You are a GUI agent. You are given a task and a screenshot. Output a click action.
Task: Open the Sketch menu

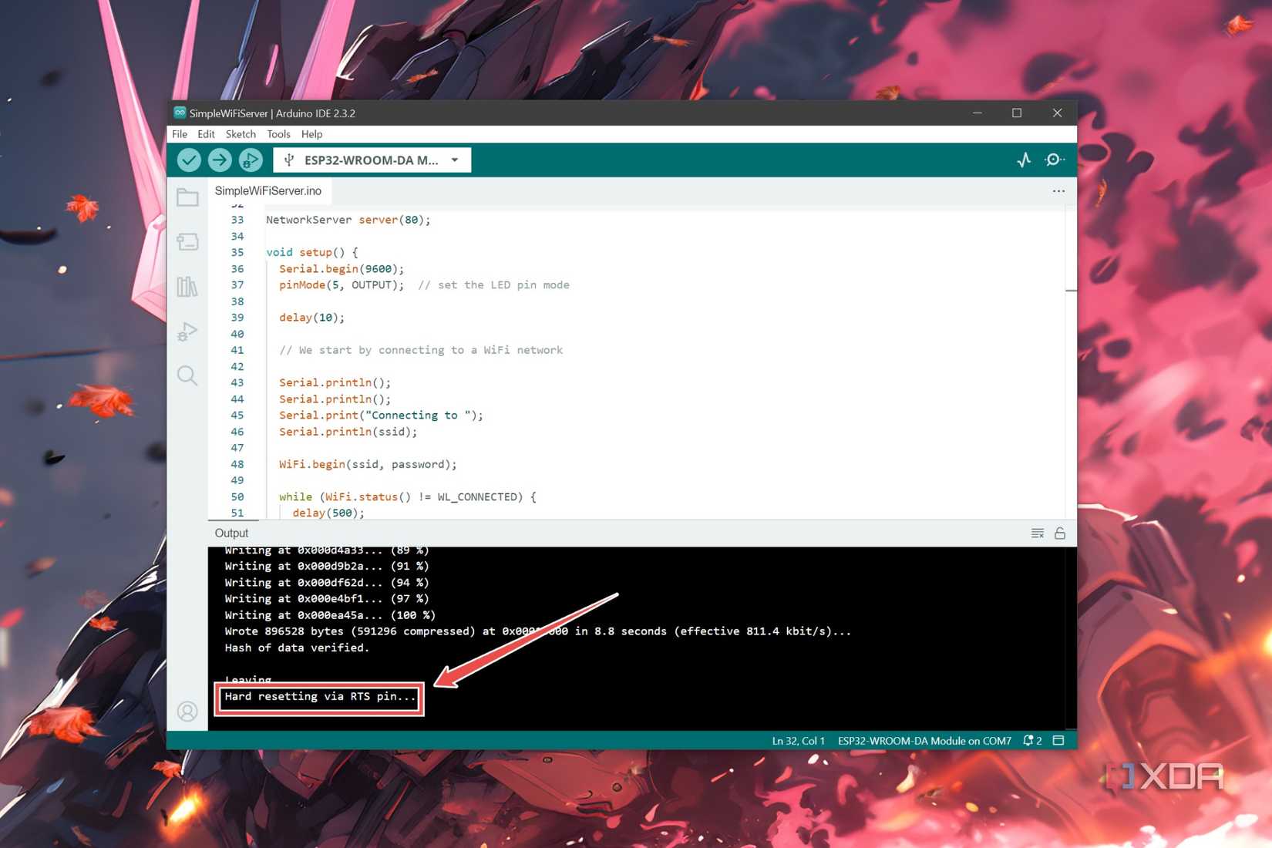(241, 134)
